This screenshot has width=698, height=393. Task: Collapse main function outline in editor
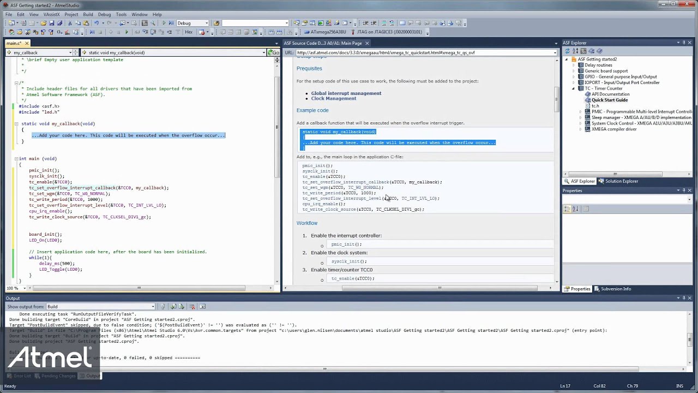click(16, 159)
